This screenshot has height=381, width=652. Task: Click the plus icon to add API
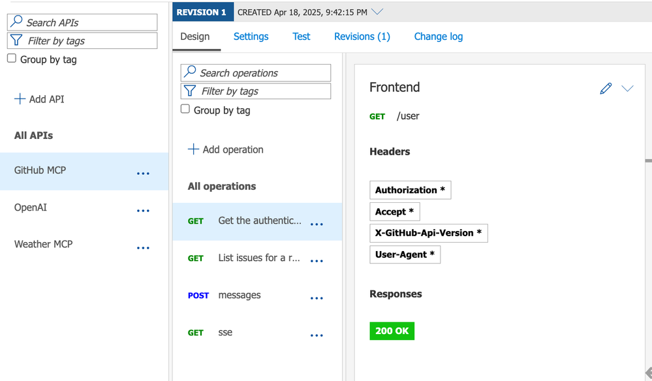(20, 99)
